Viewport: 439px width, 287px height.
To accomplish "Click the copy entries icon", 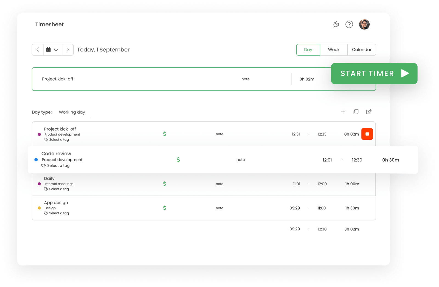I will (x=356, y=112).
